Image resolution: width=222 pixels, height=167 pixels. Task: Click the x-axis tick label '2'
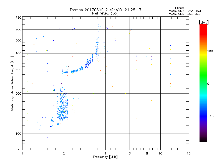(x=64, y=153)
